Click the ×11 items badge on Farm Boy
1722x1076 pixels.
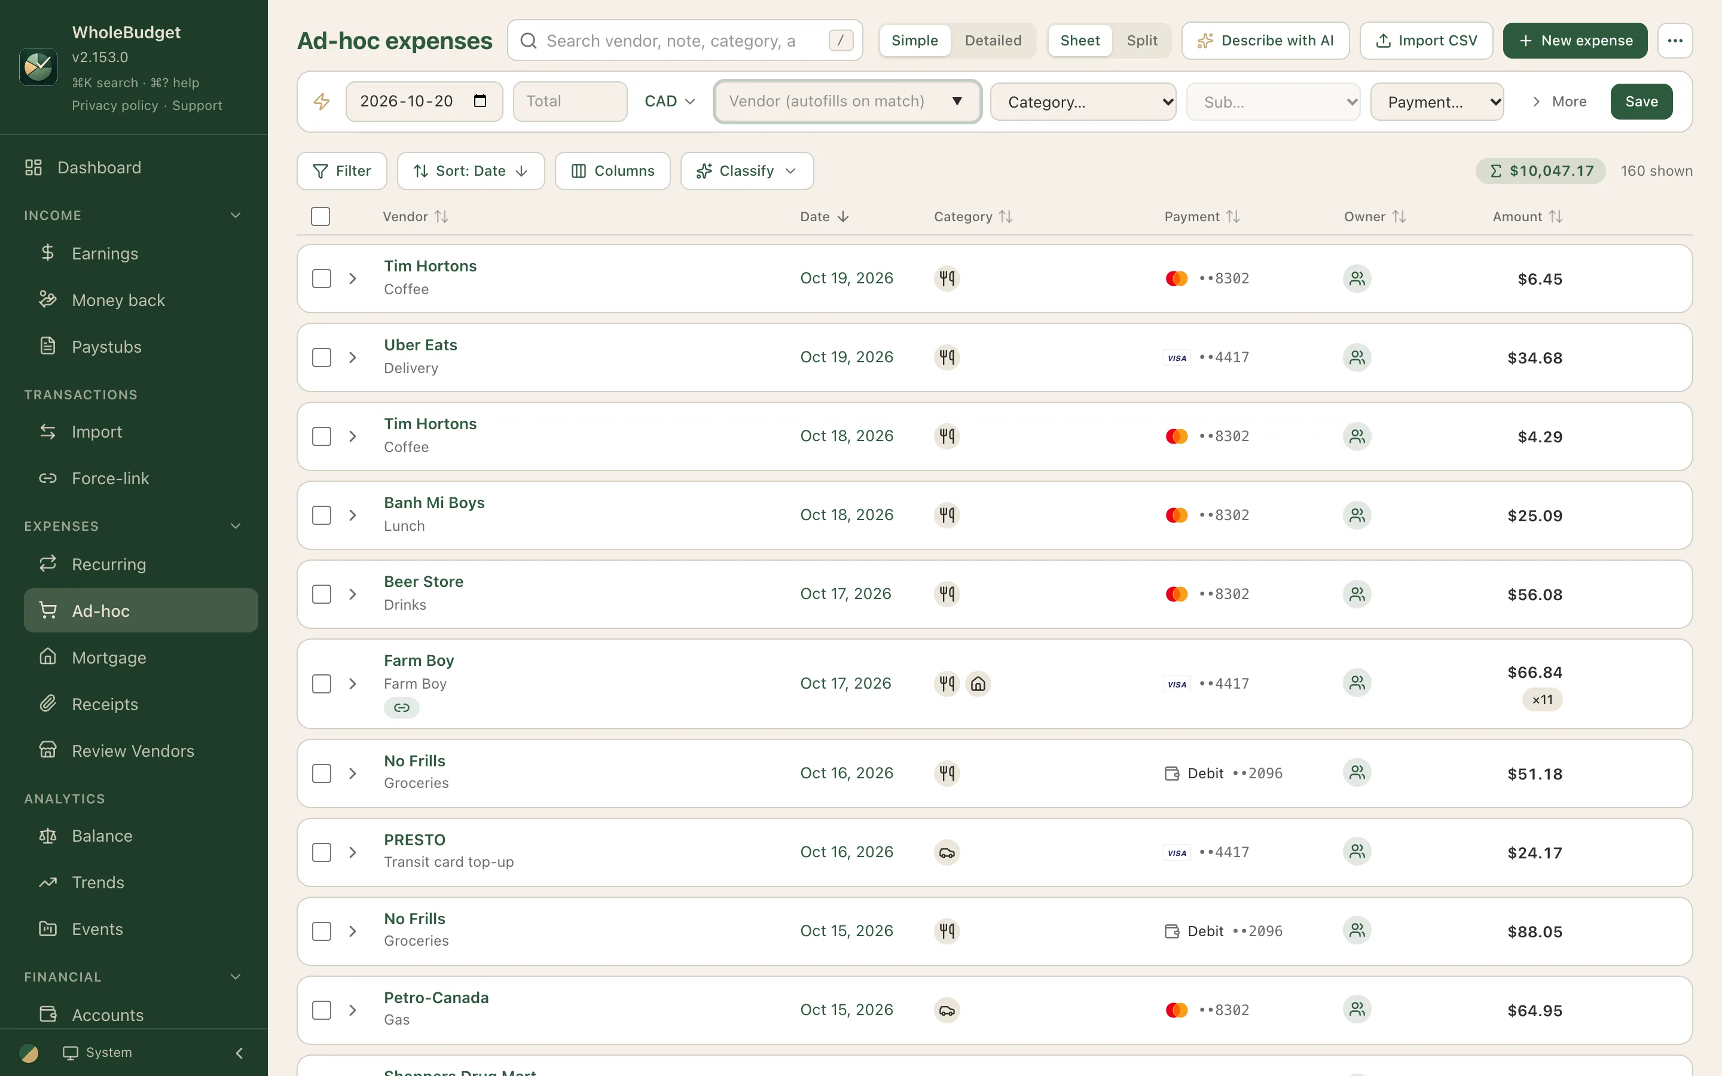coord(1542,699)
